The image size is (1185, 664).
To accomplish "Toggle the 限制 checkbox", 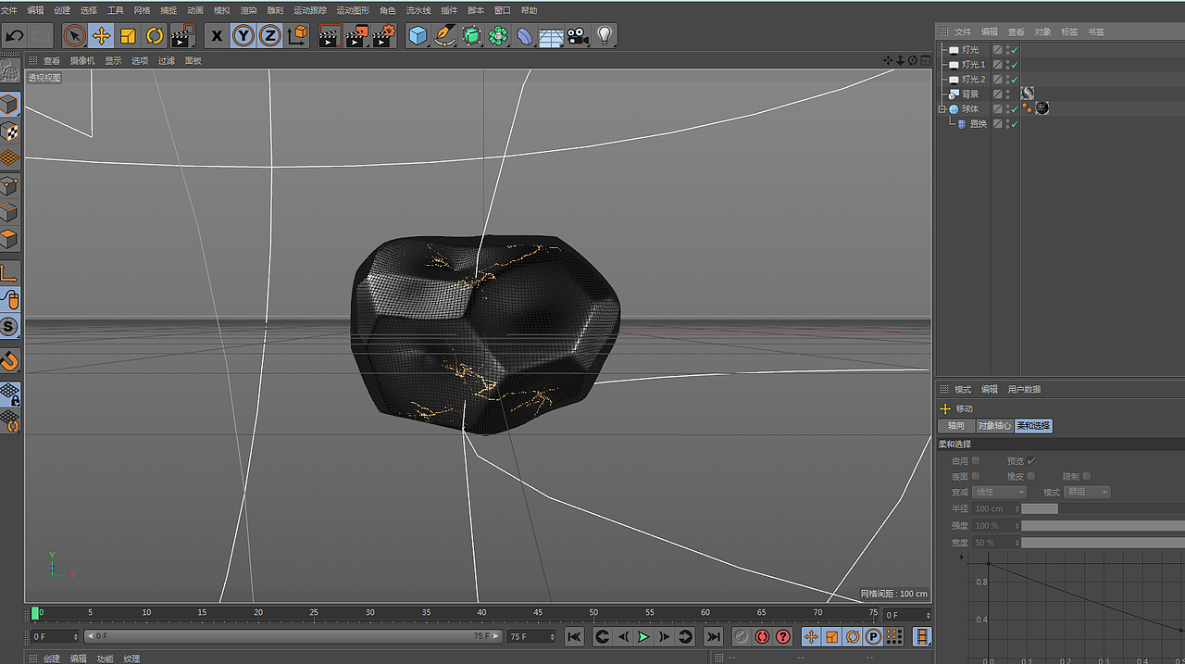I will 1087,476.
